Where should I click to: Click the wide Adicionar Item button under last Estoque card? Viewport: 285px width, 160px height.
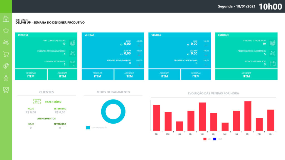click(x=246, y=75)
